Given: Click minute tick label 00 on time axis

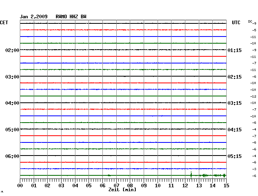Looking at the screenshot, I should pos(20,186).
